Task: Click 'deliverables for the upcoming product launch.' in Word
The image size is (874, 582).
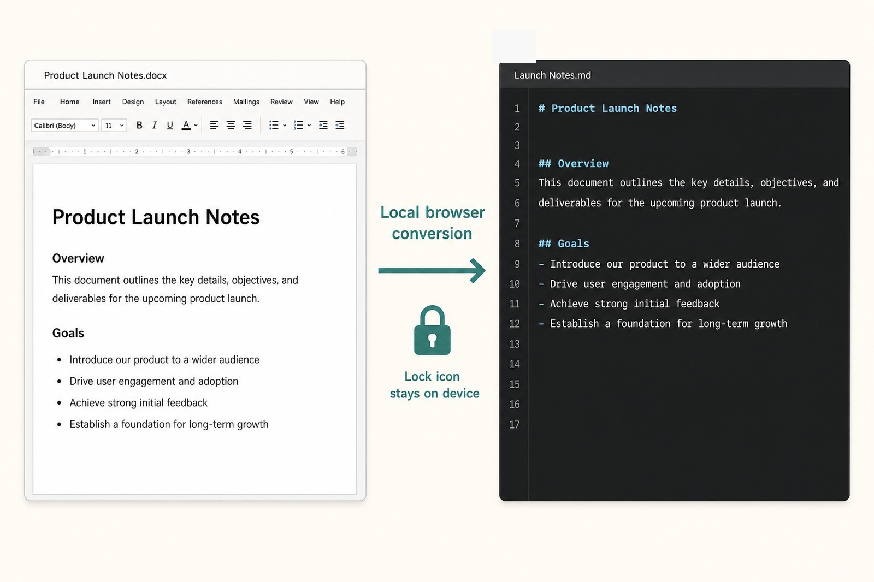Action: click(156, 299)
